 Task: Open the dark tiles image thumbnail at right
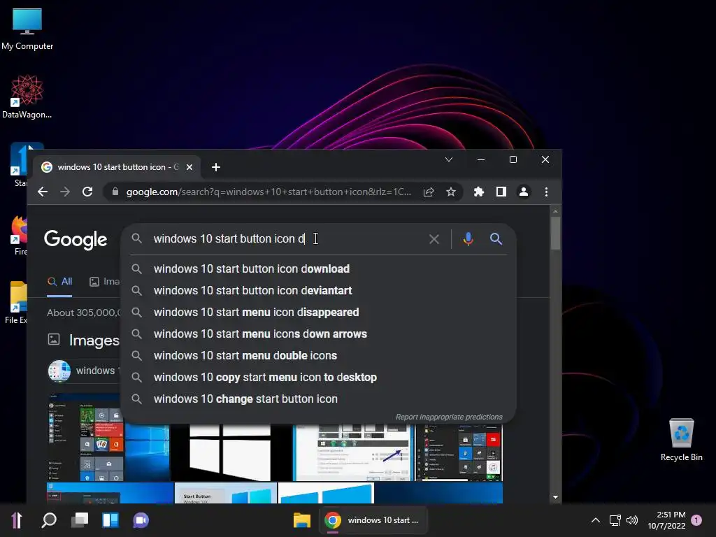pos(459,452)
